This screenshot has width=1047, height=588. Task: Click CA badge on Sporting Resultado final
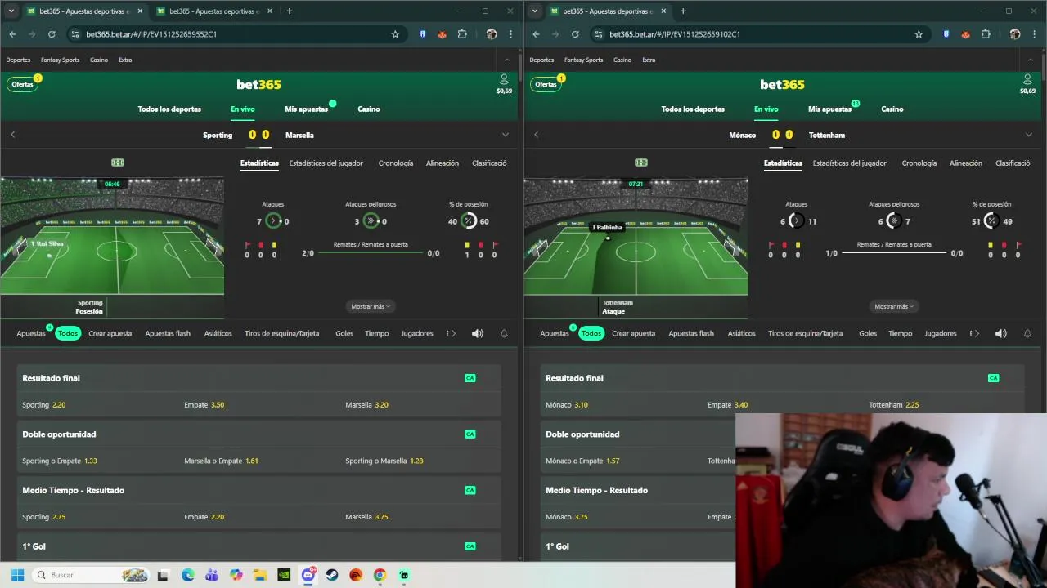coord(470,378)
